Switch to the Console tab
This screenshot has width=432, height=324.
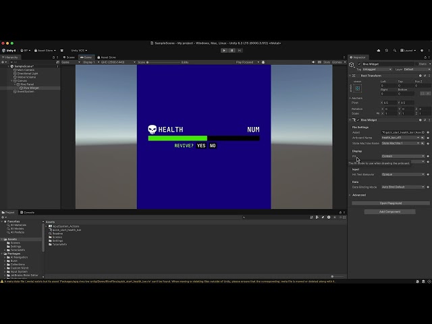27,213
